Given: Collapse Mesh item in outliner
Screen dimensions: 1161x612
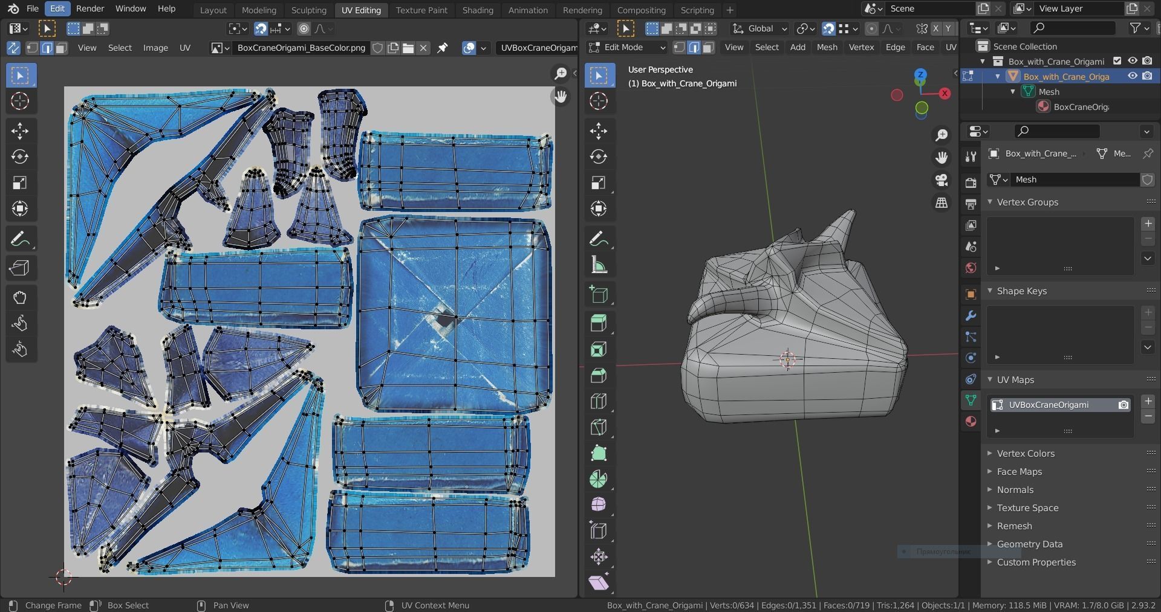Looking at the screenshot, I should (1013, 92).
